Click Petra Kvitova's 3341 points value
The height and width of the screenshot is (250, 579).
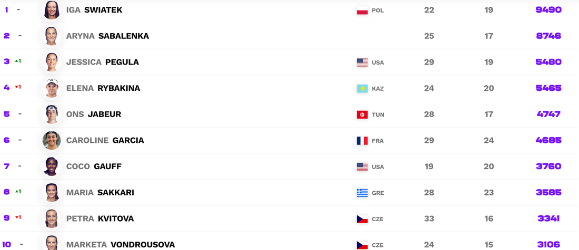pyautogui.click(x=548, y=218)
